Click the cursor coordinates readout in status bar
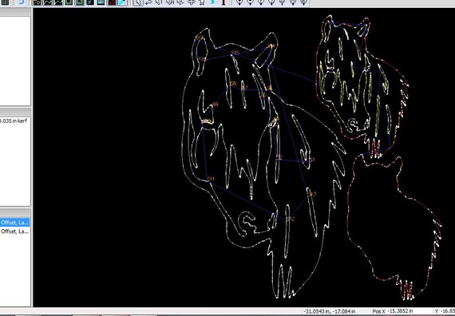Screen dimensions: 455x316 click(x=330, y=311)
